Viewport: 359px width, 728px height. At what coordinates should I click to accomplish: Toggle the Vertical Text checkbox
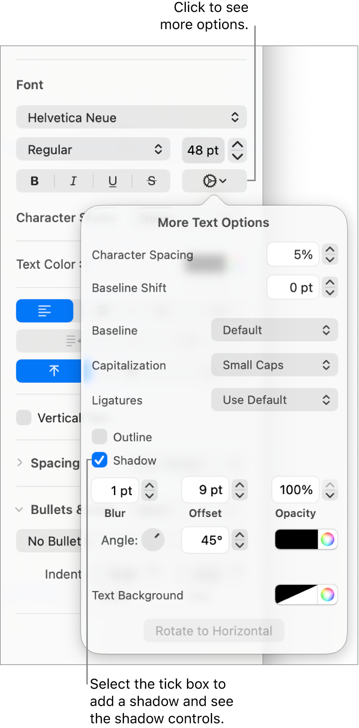(x=24, y=417)
